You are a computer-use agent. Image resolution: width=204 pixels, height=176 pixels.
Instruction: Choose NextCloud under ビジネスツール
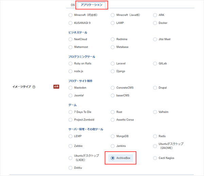click(x=70, y=39)
